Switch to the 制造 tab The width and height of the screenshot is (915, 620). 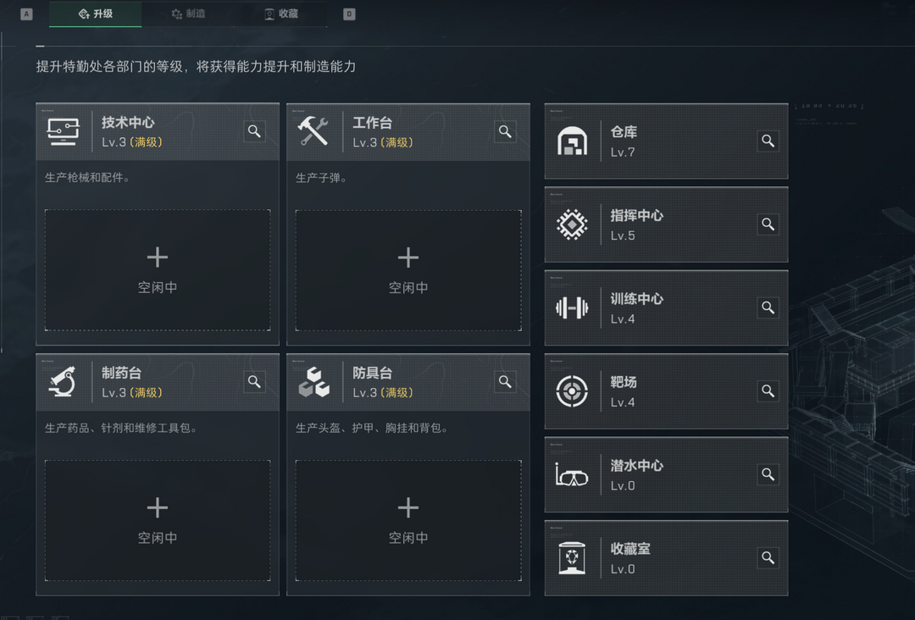point(188,14)
